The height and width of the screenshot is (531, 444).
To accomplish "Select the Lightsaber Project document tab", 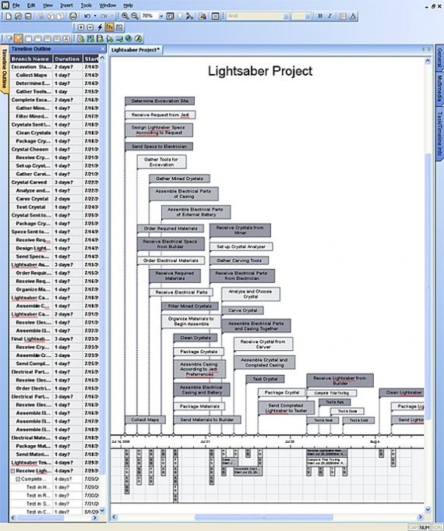I will pyautogui.click(x=136, y=50).
